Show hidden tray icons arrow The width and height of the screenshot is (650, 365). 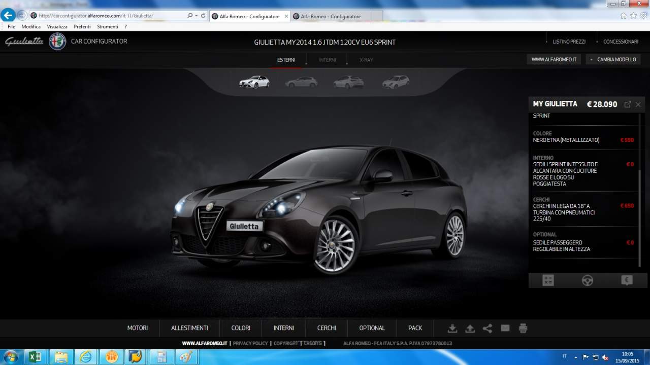(577, 356)
